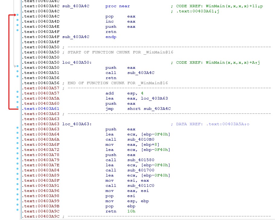Select instruction mov esp, ebp
Screen dimensions: 275x220
pyautogui.click(x=127, y=201)
